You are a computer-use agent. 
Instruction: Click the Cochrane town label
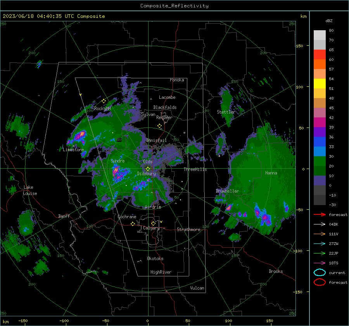pos(127,217)
